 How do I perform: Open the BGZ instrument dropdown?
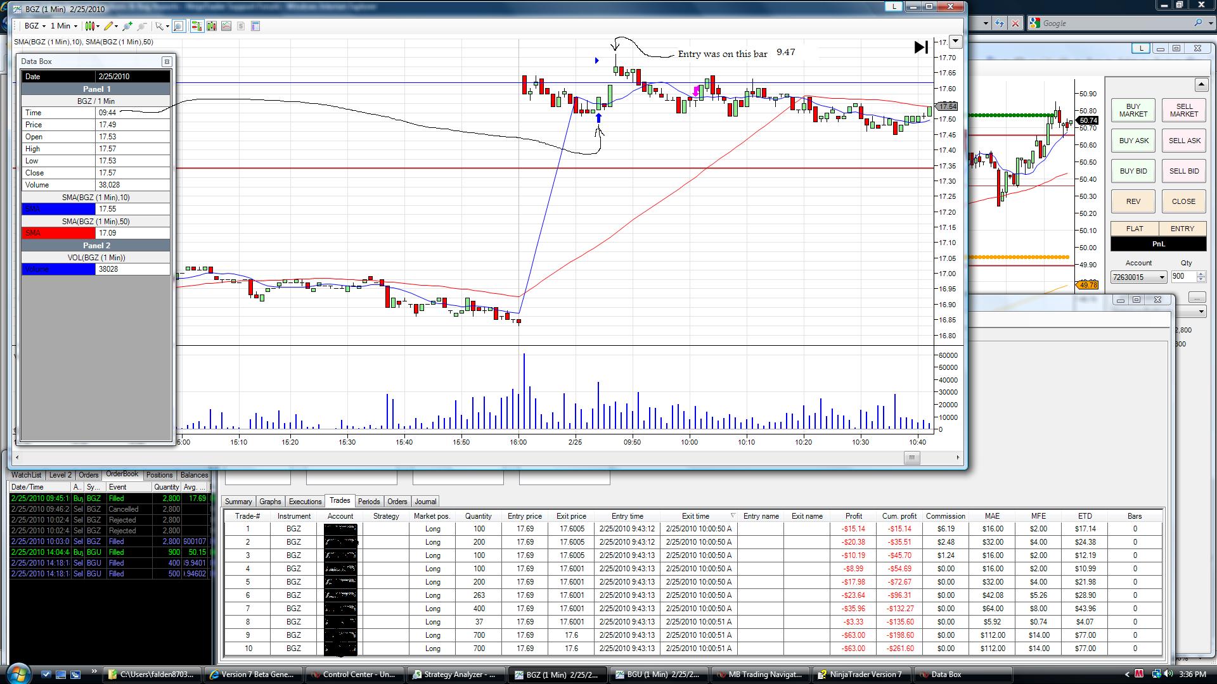[35, 26]
